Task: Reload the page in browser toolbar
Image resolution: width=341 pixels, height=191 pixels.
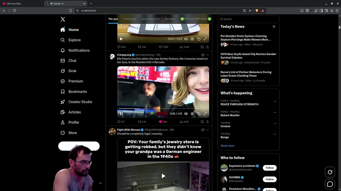Action: (x=15, y=11)
